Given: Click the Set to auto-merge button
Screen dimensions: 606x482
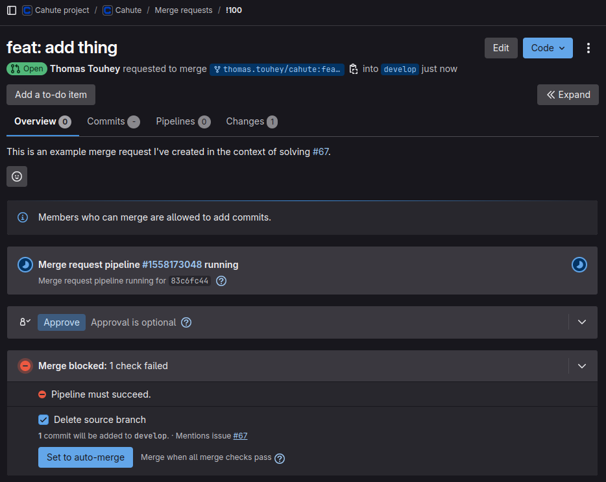Looking at the screenshot, I should point(86,457).
